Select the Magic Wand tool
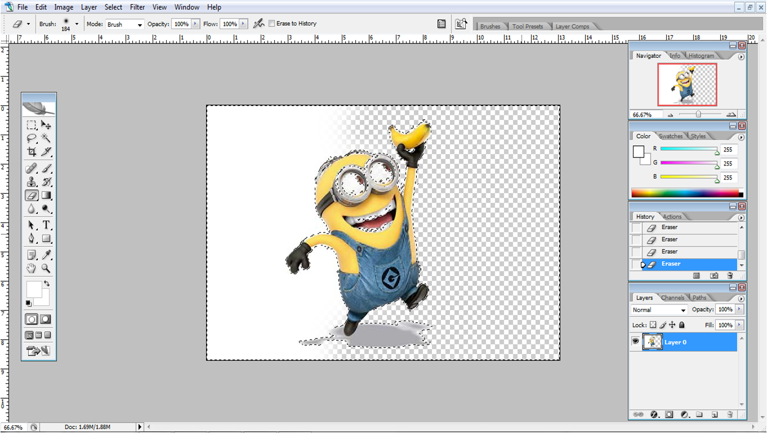Screen dimensions: 767x433 pos(46,138)
